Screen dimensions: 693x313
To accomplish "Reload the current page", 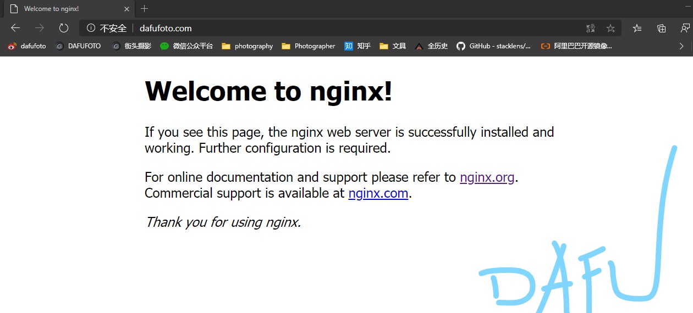I will (64, 28).
